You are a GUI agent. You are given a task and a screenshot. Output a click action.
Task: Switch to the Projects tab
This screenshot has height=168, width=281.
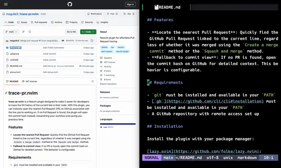pos(72,22)
